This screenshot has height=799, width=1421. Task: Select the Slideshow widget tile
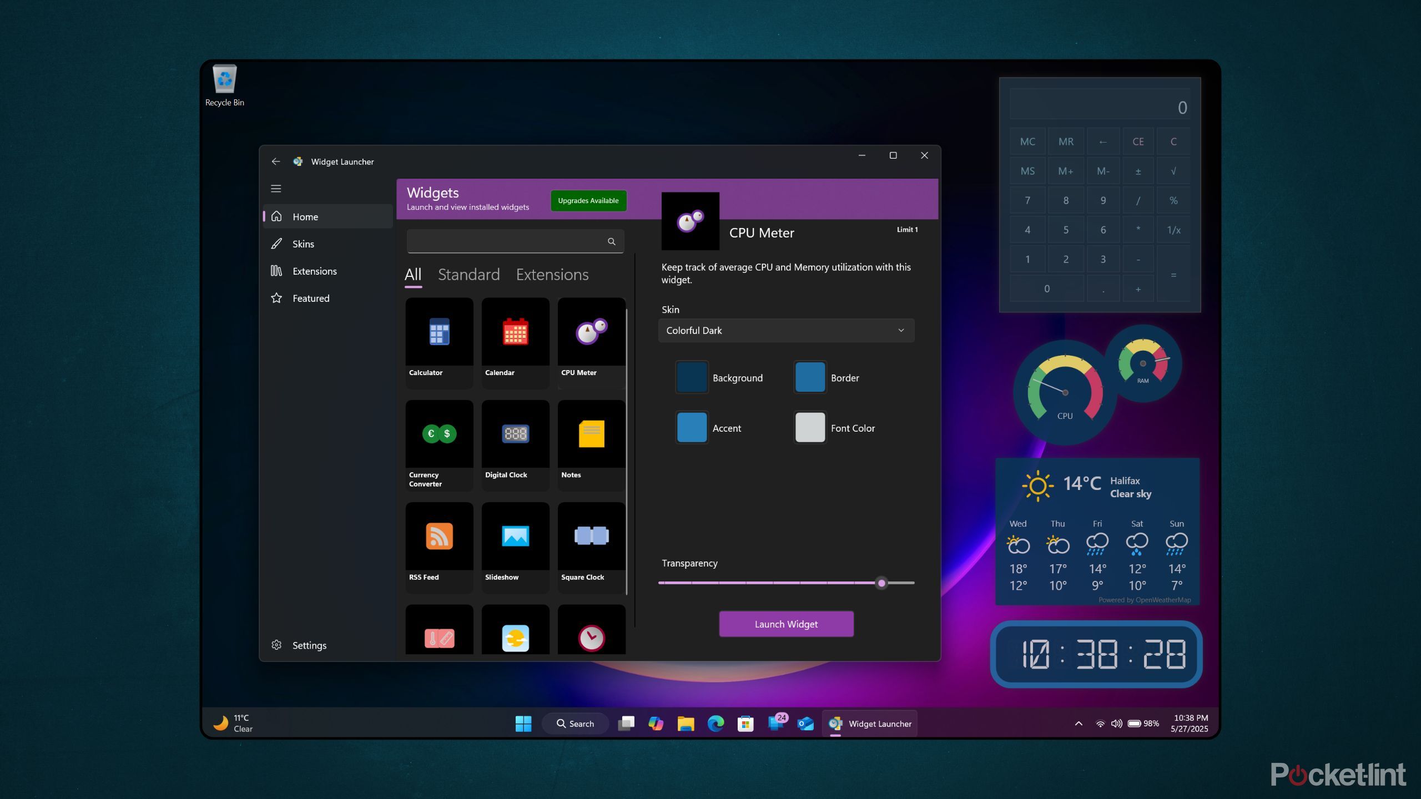515,547
